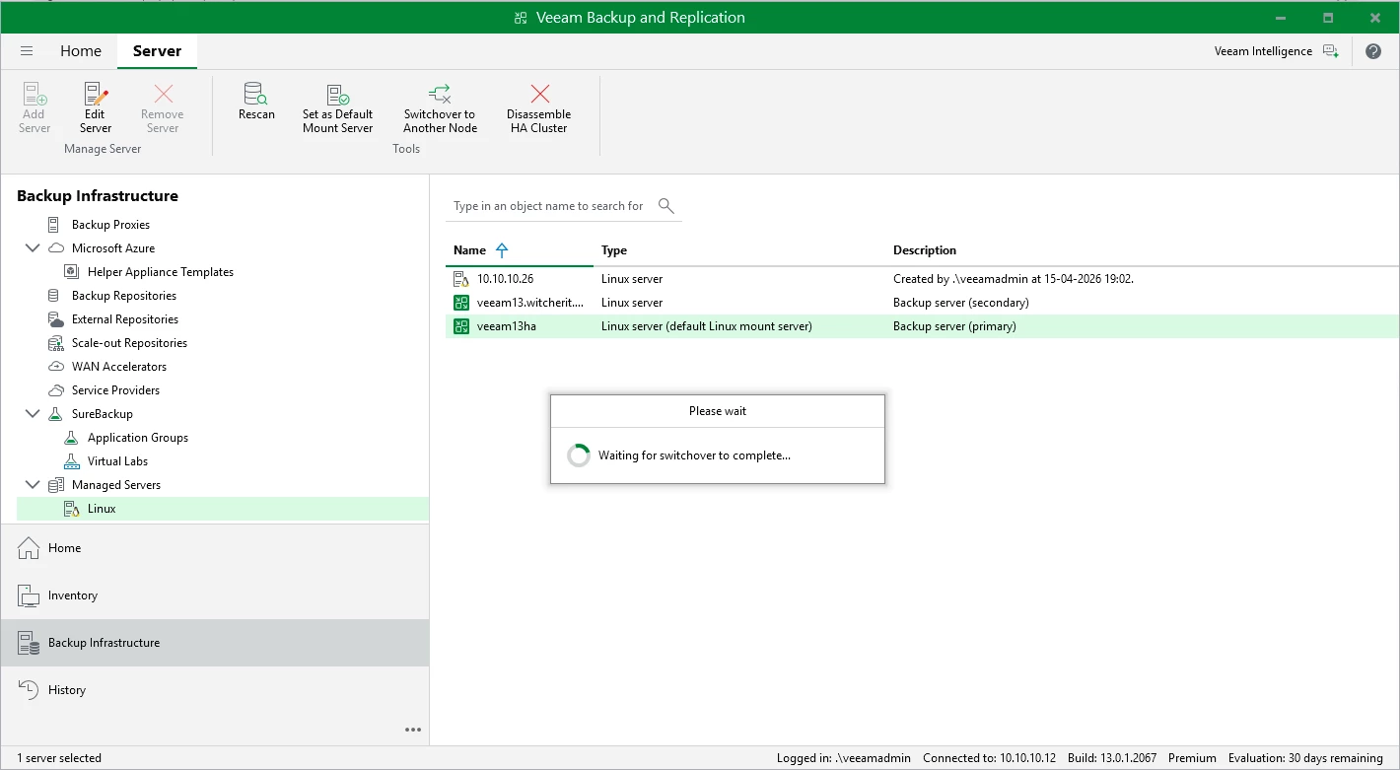The width and height of the screenshot is (1400, 770).
Task: Collapse the SureBackup tree node
Action: point(33,414)
